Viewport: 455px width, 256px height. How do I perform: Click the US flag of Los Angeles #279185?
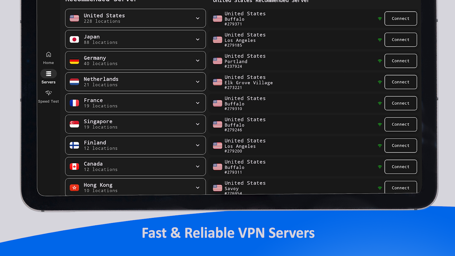[218, 40]
